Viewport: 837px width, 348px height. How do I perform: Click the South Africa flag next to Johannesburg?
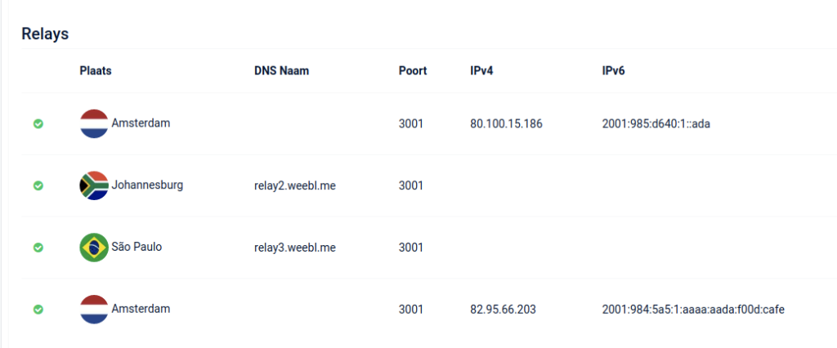[94, 185]
